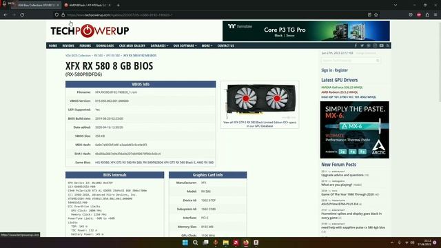Open 'ASUS Prime B760-PLUS D4' forum post
The width and height of the screenshot is (441, 248).
(x=340, y=204)
